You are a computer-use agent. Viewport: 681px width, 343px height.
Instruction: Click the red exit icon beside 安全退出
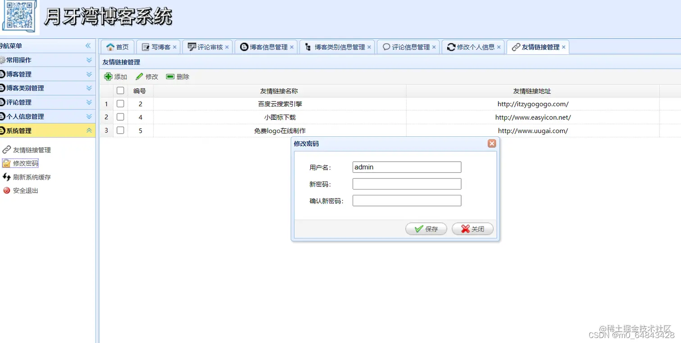[7, 190]
